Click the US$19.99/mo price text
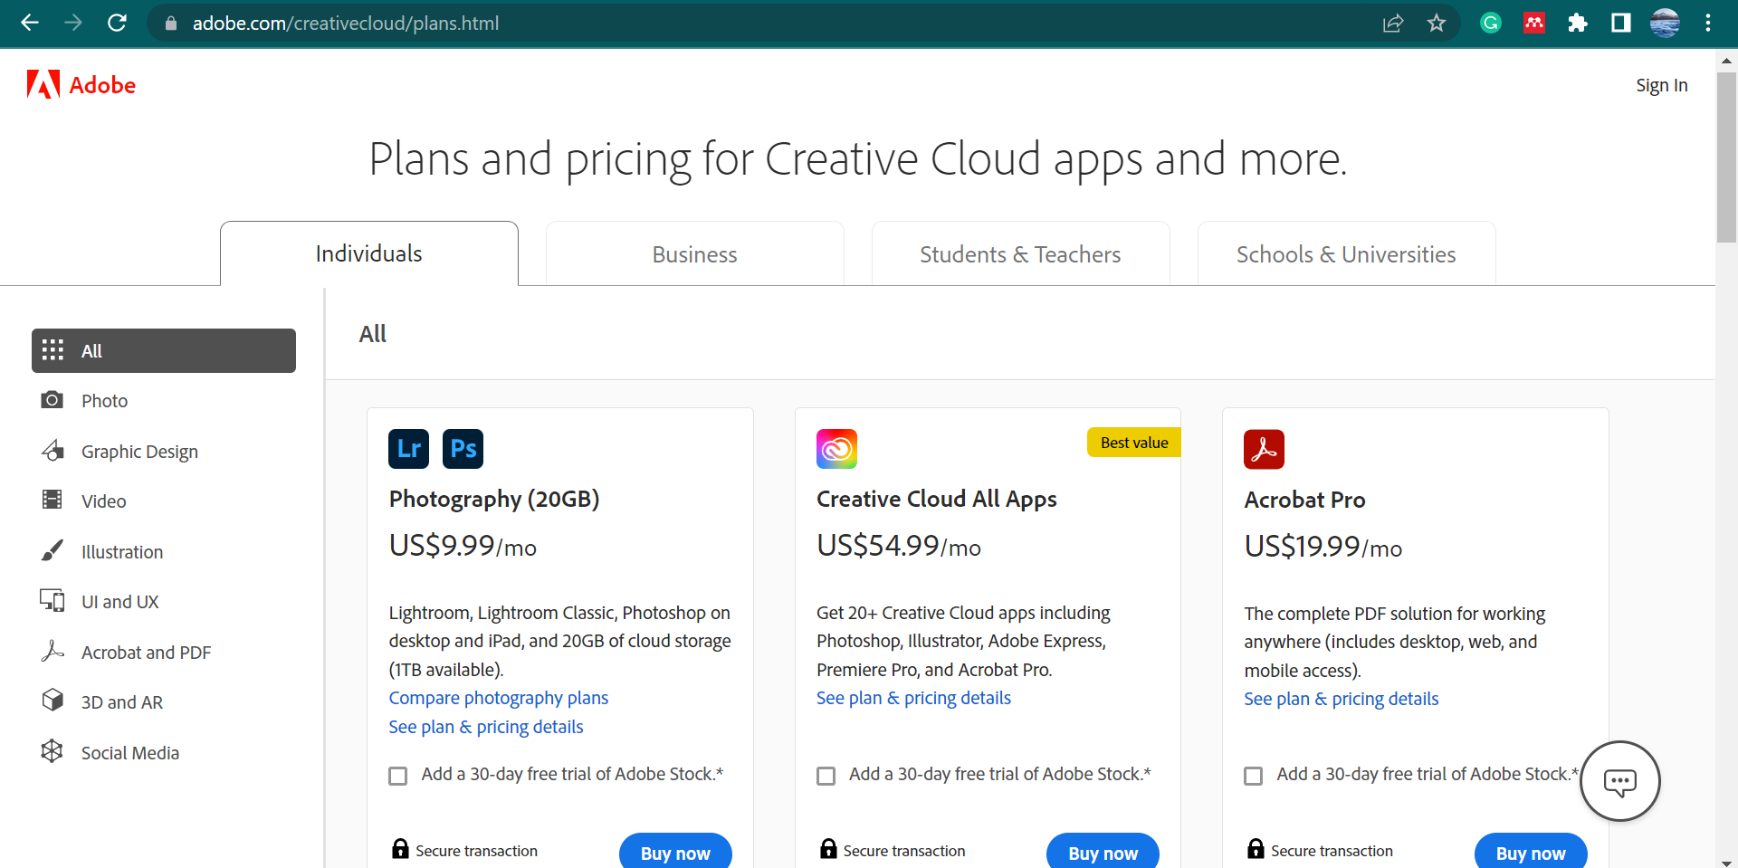 click(1323, 547)
